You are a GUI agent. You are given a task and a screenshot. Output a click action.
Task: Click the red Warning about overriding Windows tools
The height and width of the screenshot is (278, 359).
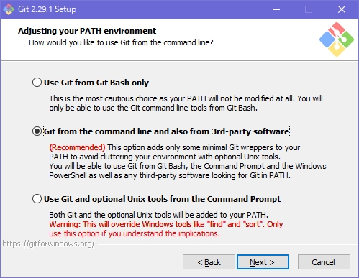coord(166,228)
